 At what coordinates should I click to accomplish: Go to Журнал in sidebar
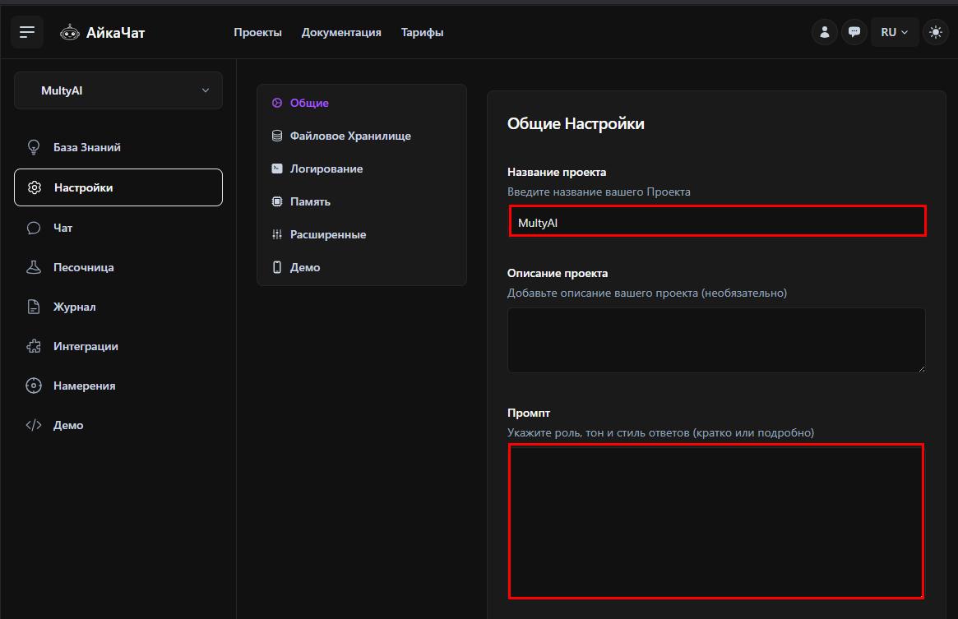[x=74, y=307]
